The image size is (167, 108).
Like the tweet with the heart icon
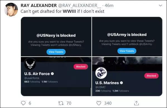click(x=99, y=103)
